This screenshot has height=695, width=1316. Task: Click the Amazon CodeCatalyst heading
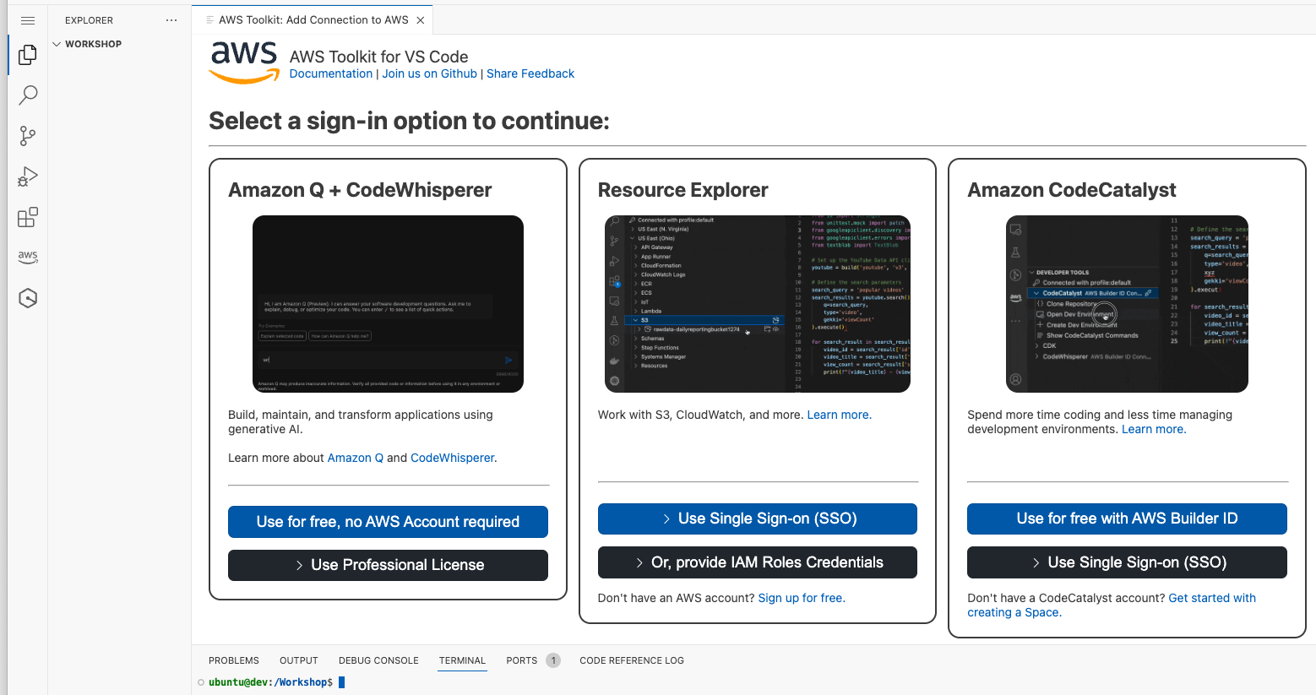[1071, 190]
